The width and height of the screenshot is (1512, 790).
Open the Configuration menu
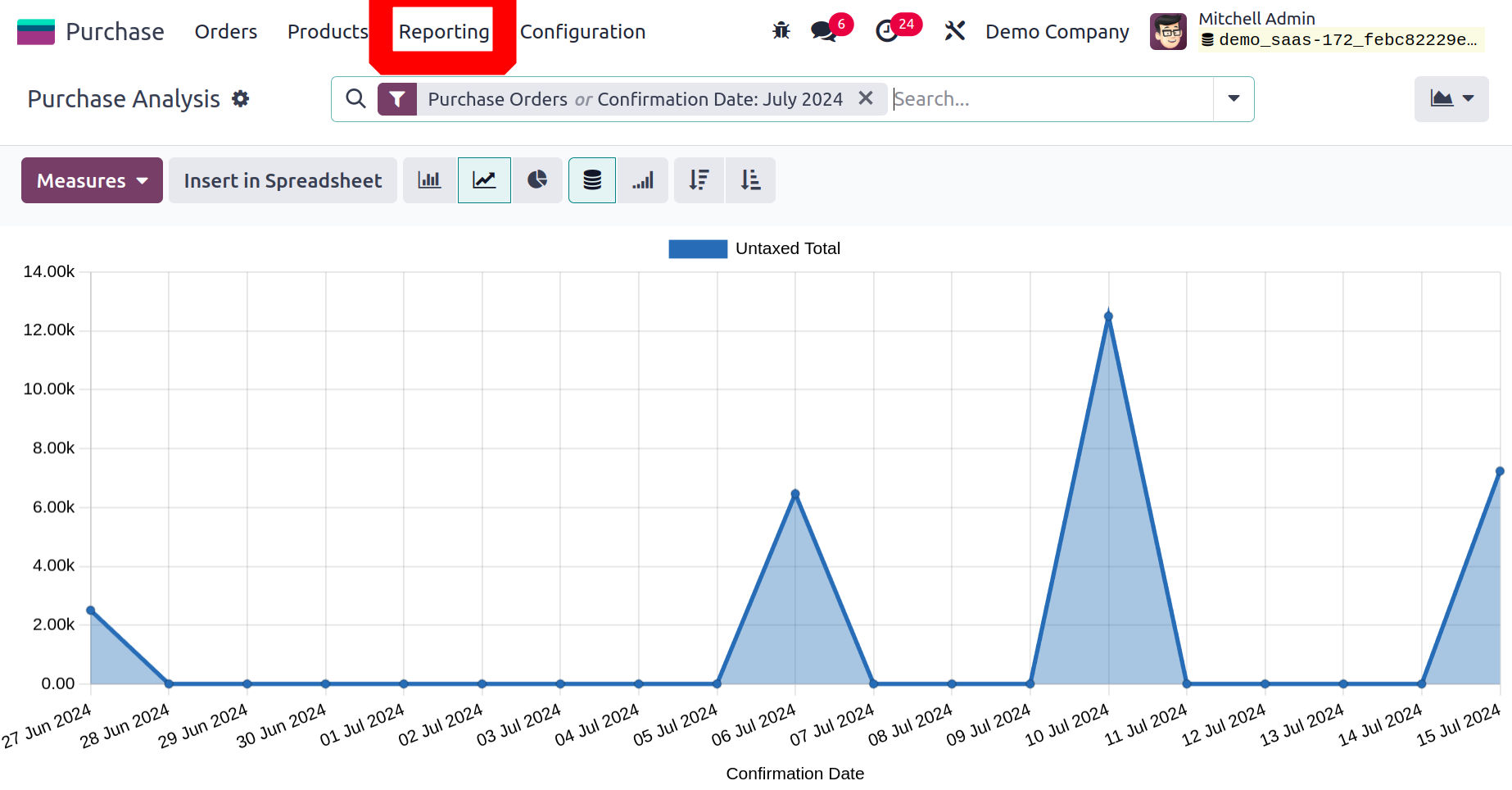(582, 31)
